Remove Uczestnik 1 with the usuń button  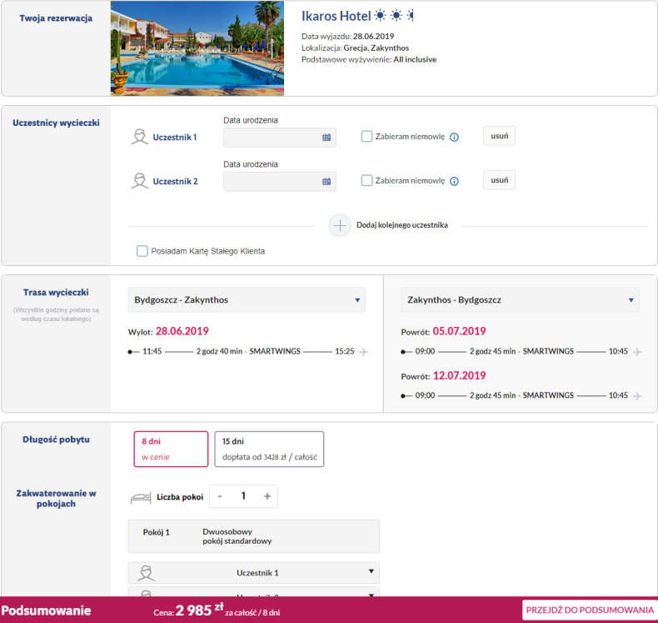pos(499,136)
